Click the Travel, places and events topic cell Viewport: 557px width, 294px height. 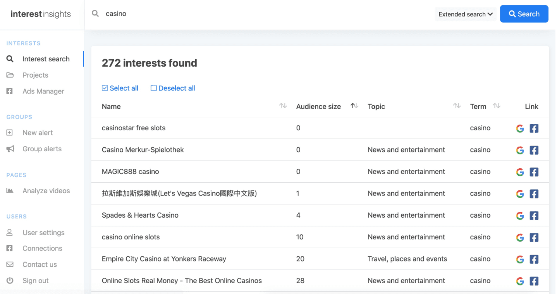(x=407, y=259)
